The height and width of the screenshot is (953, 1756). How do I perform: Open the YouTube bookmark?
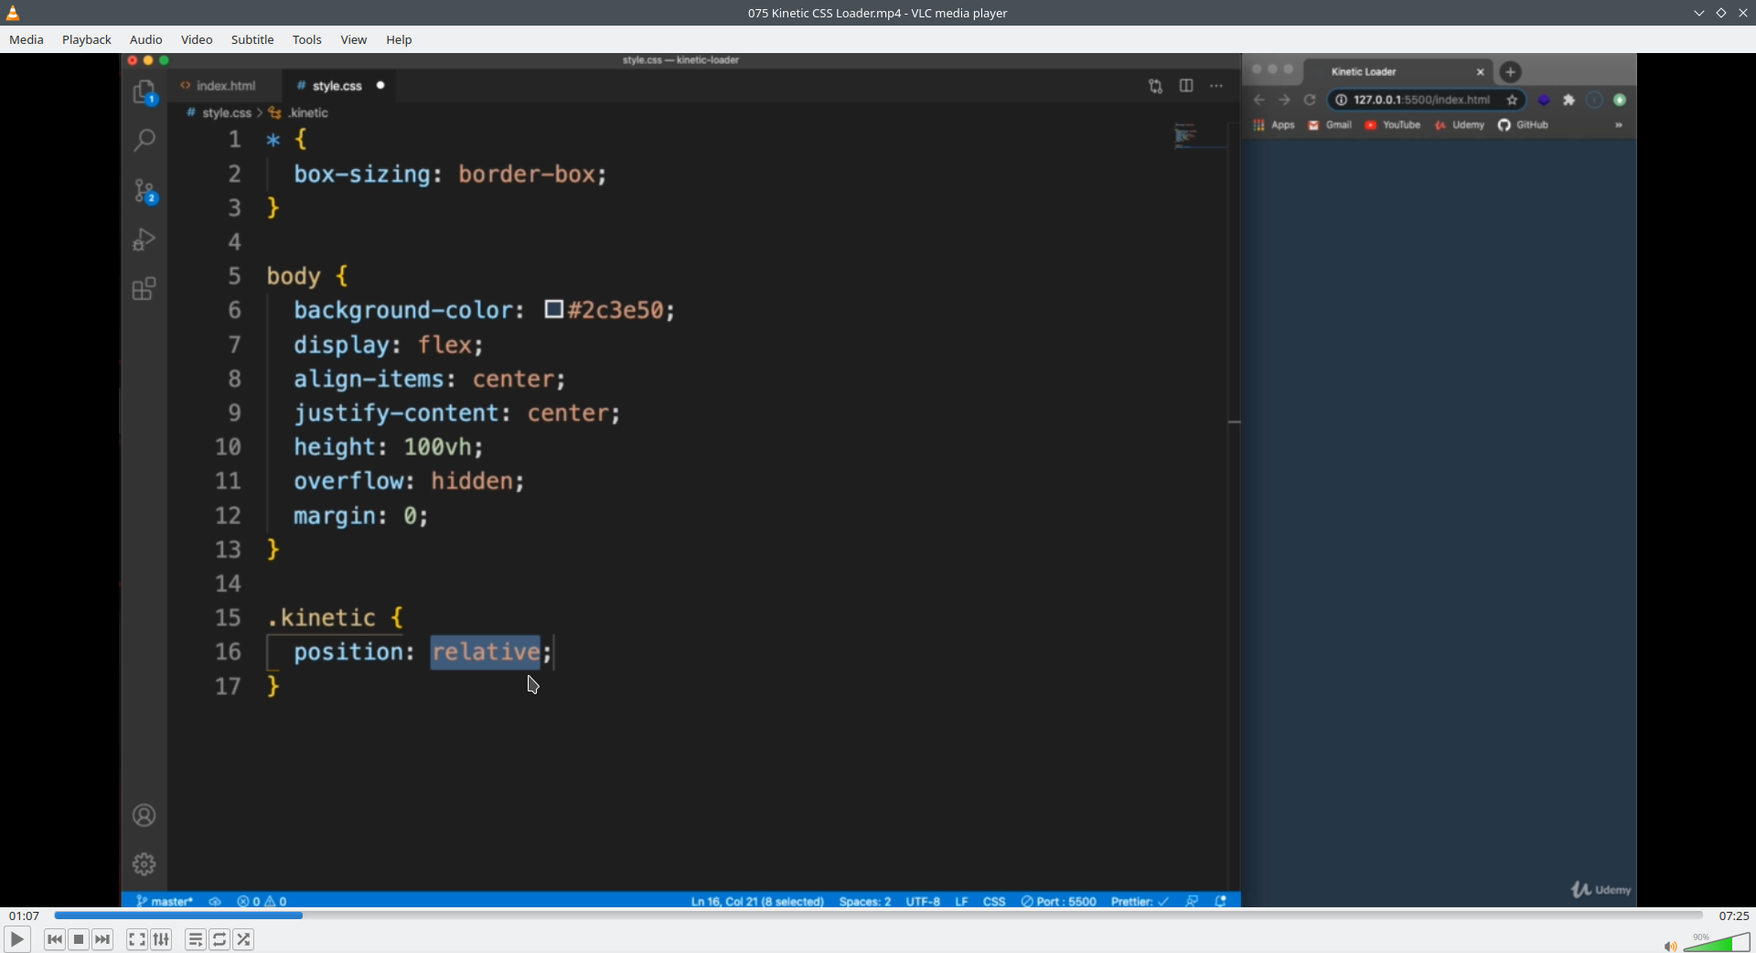pyautogui.click(x=1393, y=125)
